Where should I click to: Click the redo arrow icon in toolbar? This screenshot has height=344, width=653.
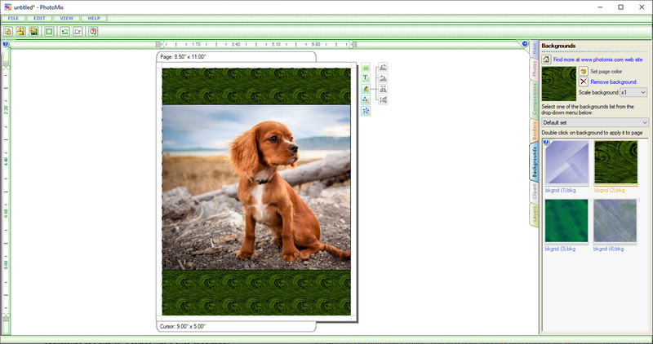tap(78, 32)
